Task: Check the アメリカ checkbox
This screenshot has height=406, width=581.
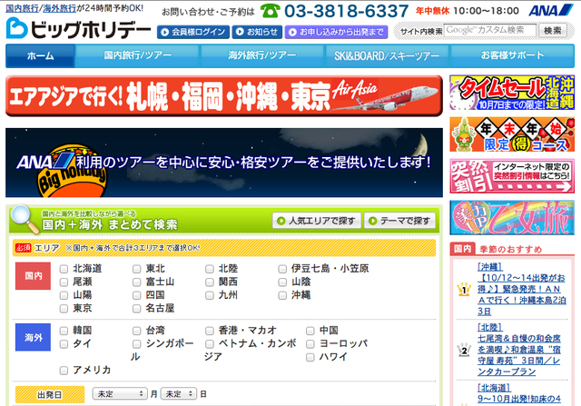Action: tap(64, 371)
